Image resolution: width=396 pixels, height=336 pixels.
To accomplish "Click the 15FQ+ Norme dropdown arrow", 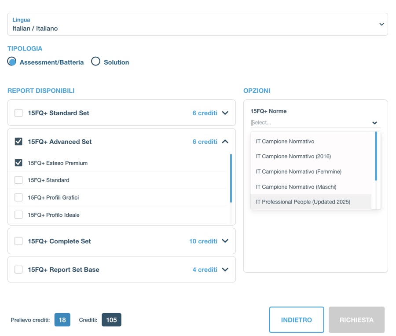I will coord(374,123).
